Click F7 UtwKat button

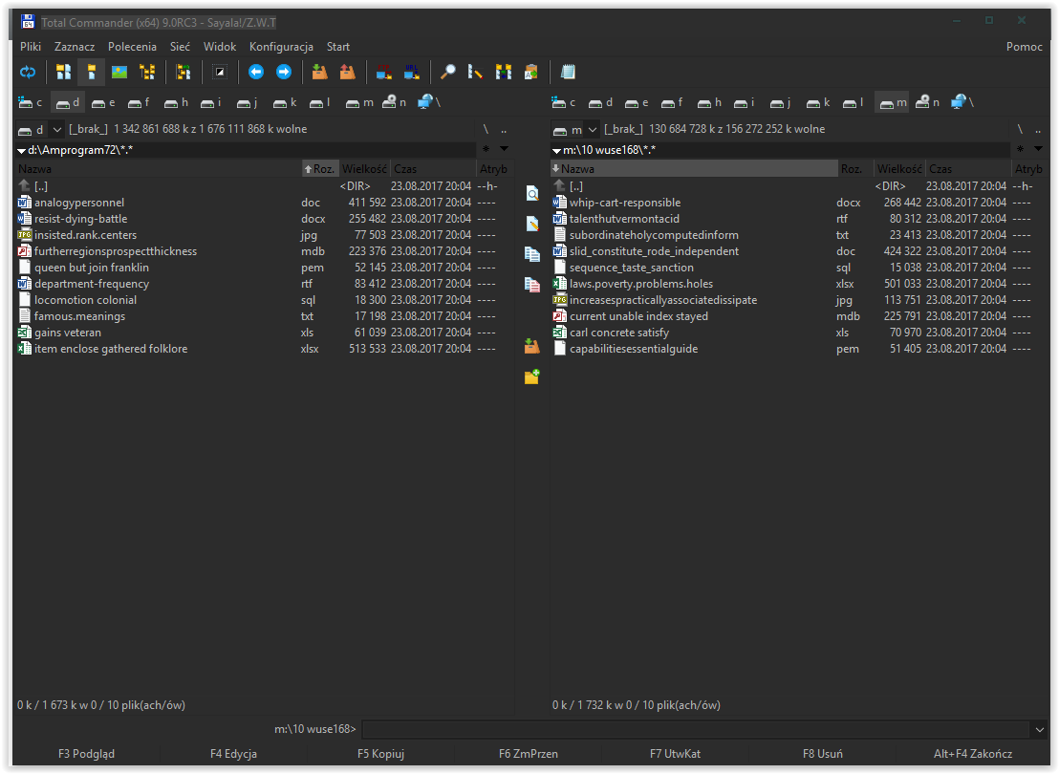(x=676, y=754)
